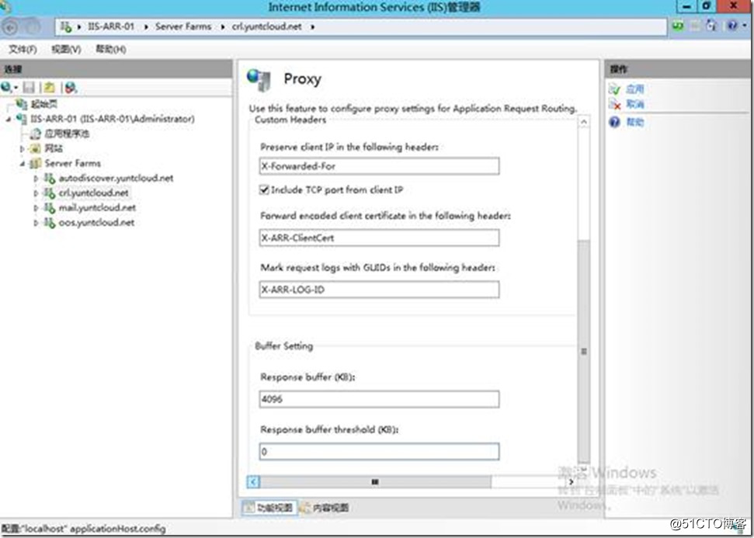This screenshot has width=754, height=538.
Task: Click the Sites folder icon in tree
Action: pos(36,148)
